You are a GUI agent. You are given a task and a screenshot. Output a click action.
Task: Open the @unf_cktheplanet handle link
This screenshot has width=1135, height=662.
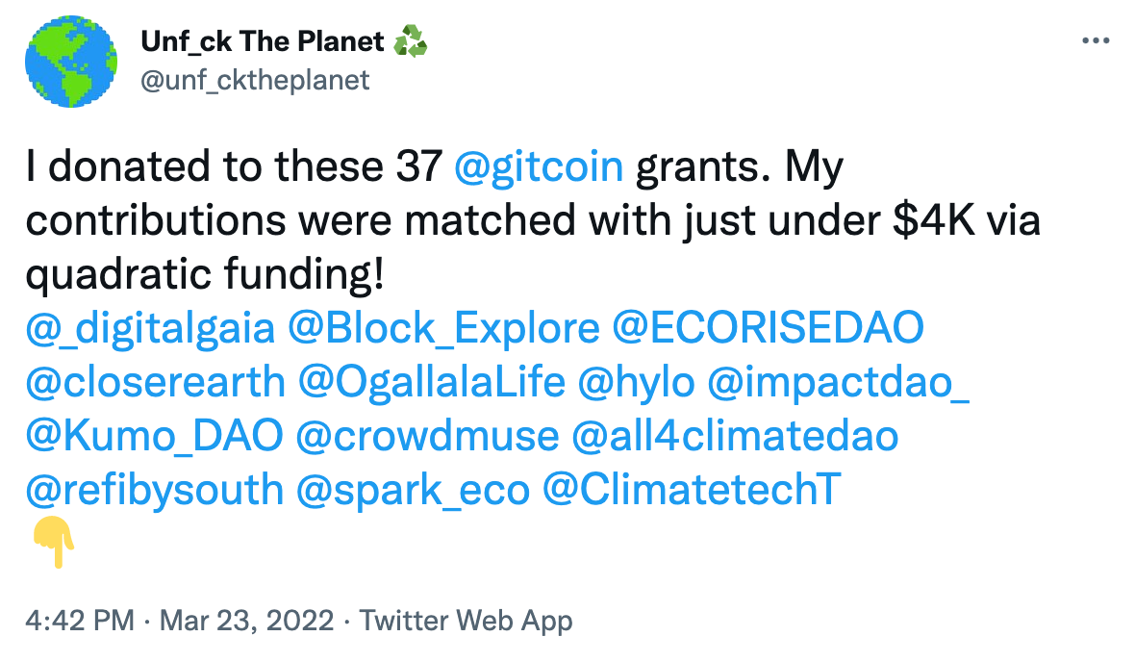pos(255,80)
